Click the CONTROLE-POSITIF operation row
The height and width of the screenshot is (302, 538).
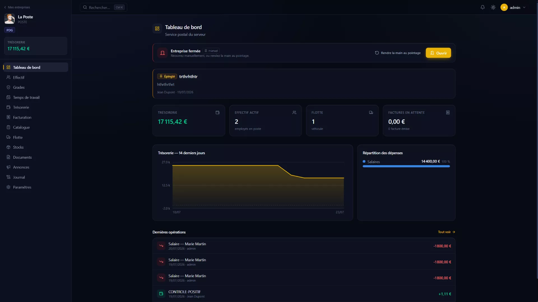point(304,294)
